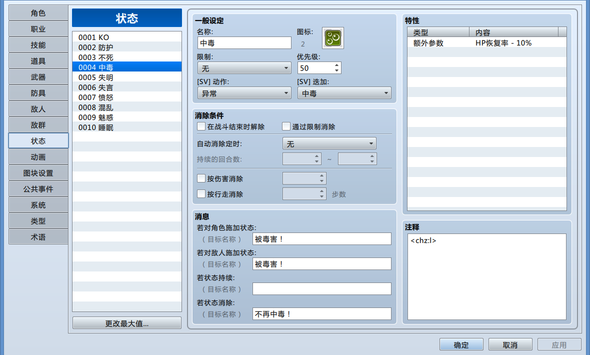Switch to the 角色 tab

[x=38, y=13]
